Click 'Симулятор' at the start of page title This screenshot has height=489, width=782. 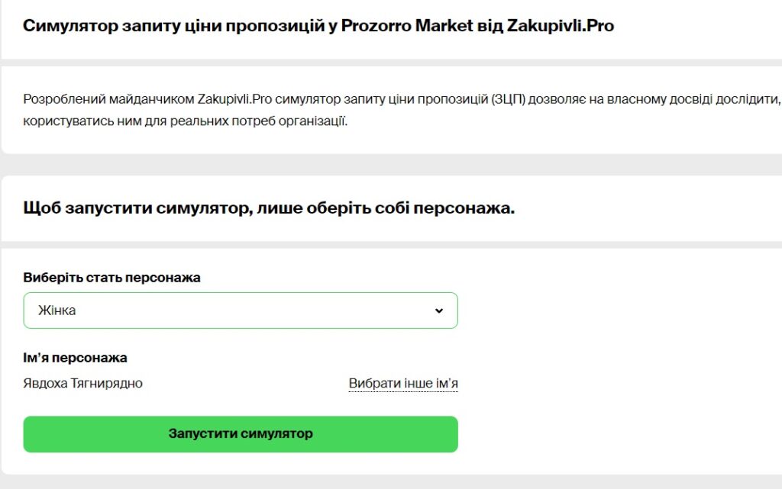[x=62, y=25]
